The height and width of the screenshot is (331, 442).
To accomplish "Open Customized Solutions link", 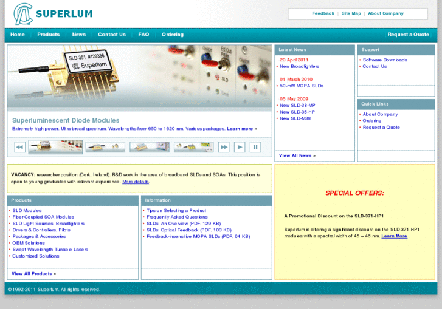I will click(36, 256).
